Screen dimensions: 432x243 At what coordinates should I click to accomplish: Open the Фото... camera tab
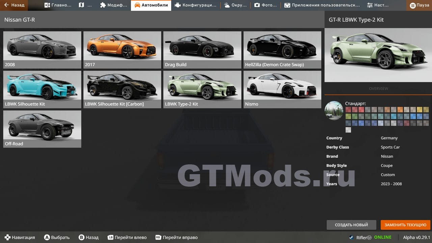pos(265,5)
